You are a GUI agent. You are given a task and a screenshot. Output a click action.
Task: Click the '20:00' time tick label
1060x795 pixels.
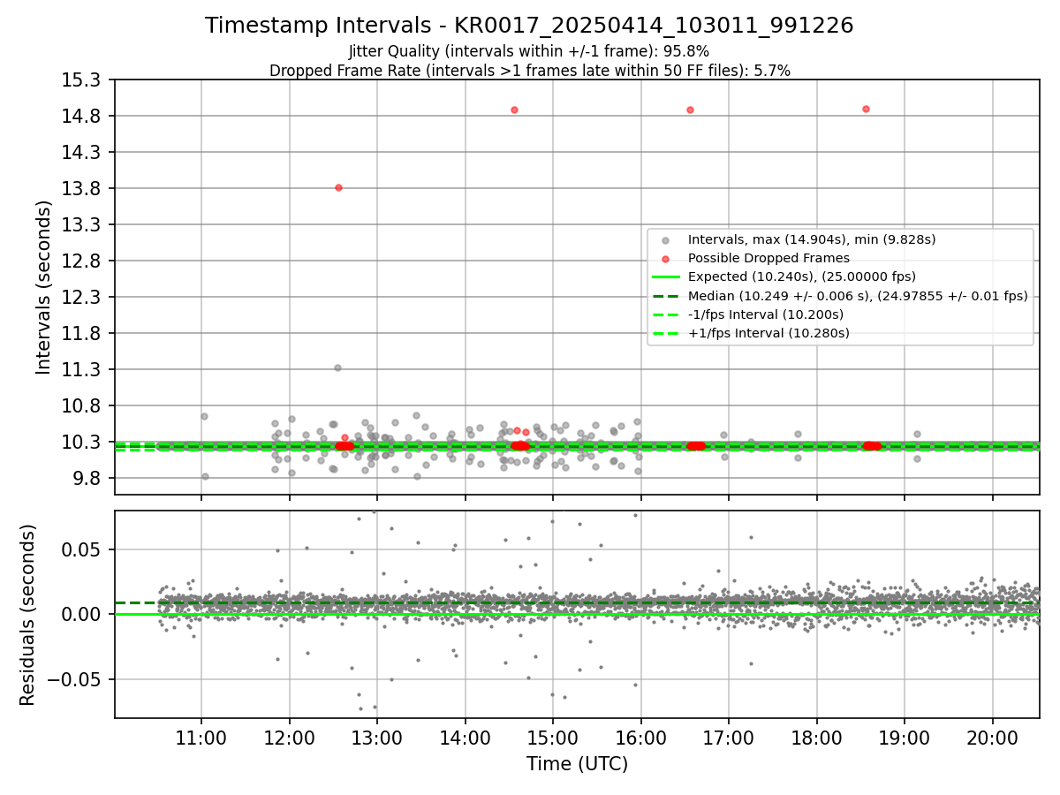tap(992, 738)
